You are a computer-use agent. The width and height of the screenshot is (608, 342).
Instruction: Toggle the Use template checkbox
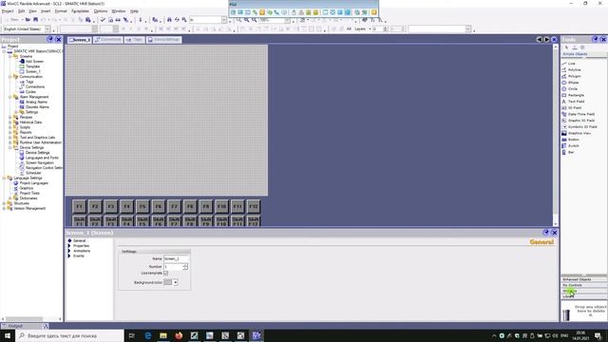click(x=166, y=273)
